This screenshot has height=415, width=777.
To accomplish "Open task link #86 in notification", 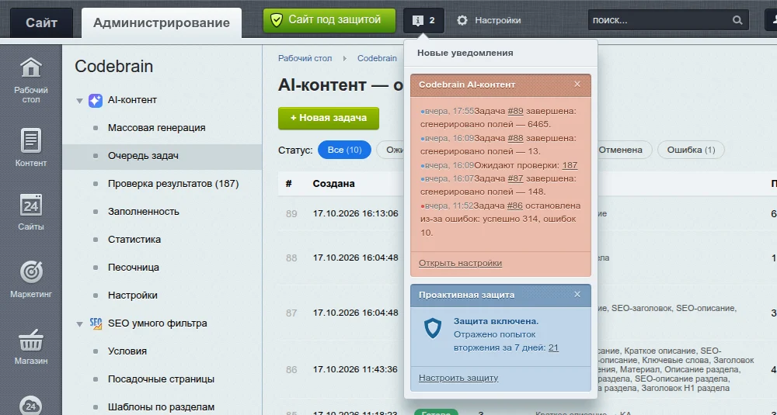I will pos(515,206).
